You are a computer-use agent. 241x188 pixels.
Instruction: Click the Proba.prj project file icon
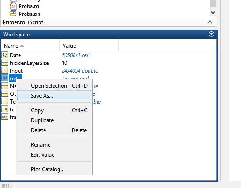pos(13,14)
